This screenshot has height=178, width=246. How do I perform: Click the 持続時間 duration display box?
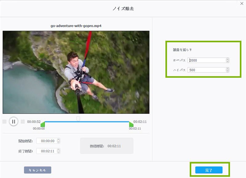[x=106, y=146]
